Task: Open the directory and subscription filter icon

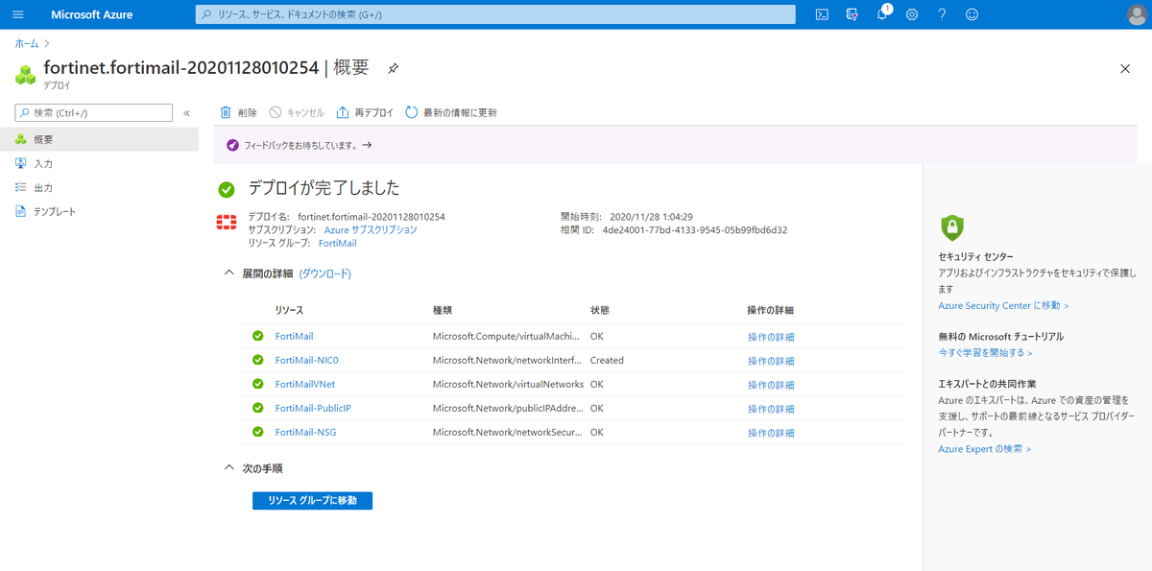Action: [852, 14]
